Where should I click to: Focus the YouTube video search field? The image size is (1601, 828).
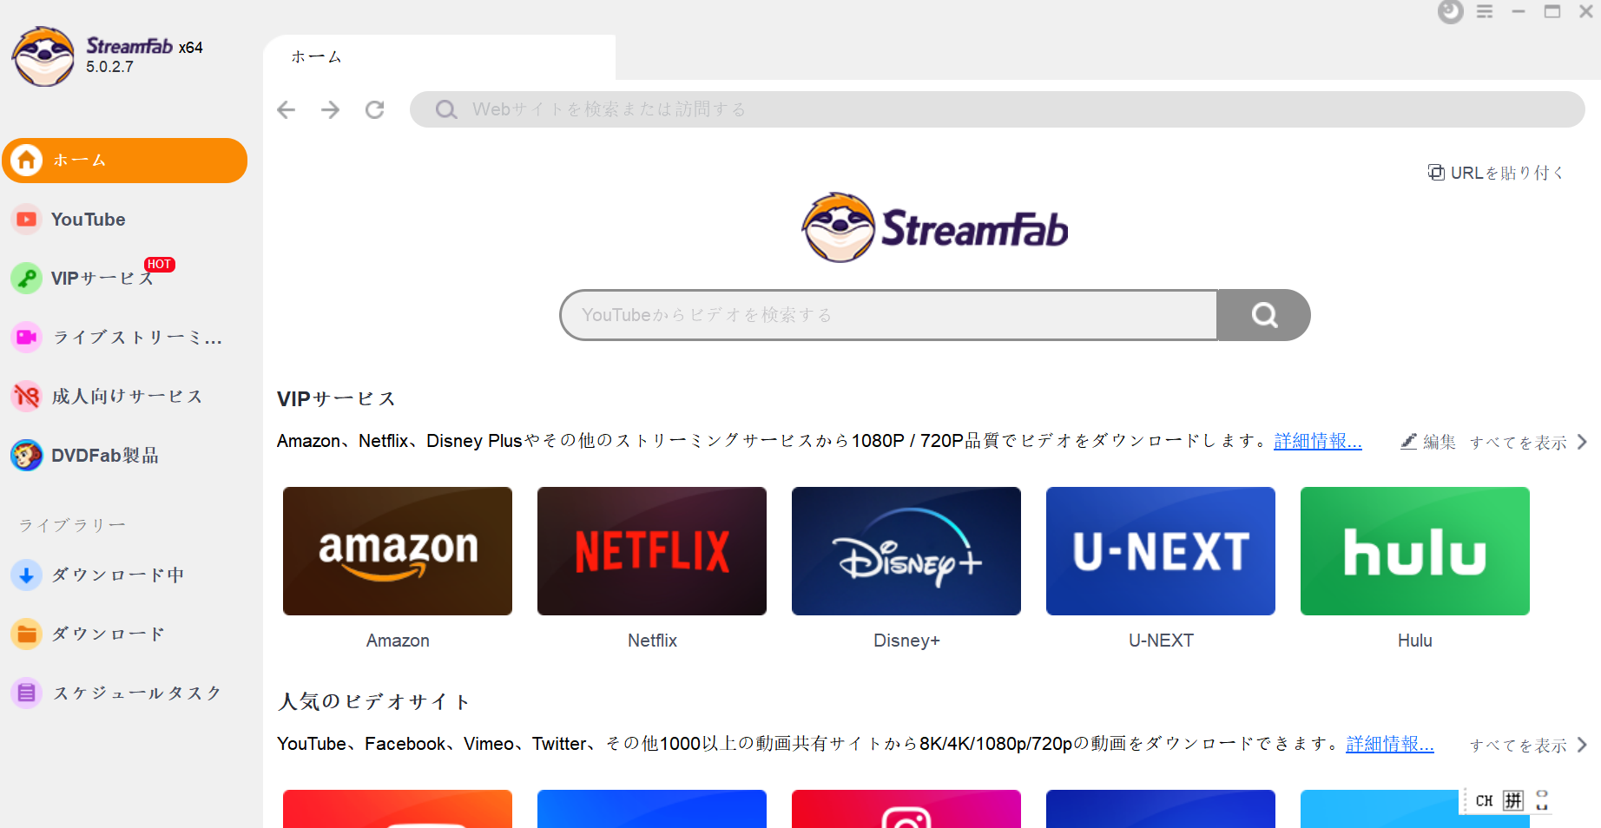[888, 315]
